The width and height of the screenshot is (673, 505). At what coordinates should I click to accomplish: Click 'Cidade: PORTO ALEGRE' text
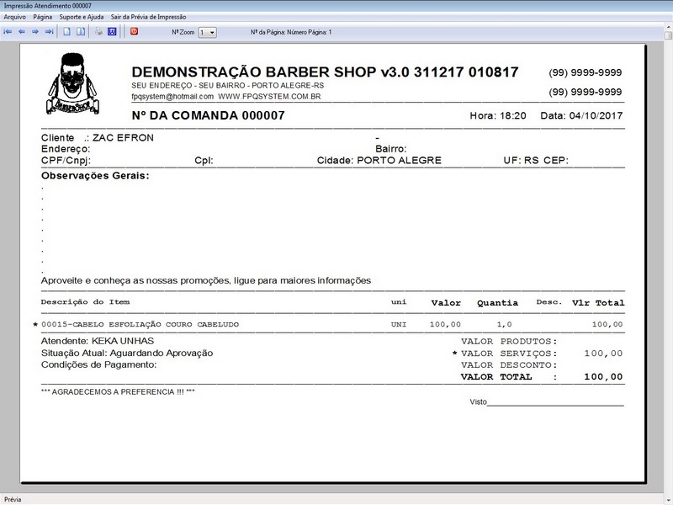click(x=379, y=161)
